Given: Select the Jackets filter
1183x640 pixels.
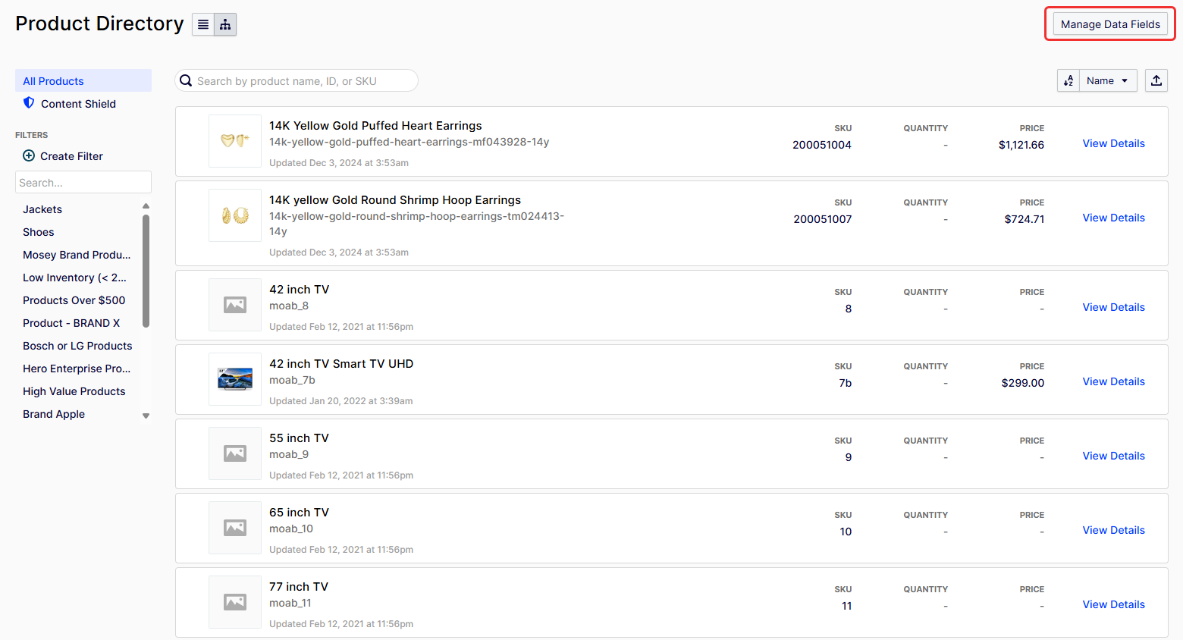Looking at the screenshot, I should pos(42,209).
